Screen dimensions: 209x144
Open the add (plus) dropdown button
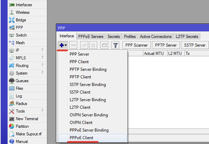[x=63, y=45]
